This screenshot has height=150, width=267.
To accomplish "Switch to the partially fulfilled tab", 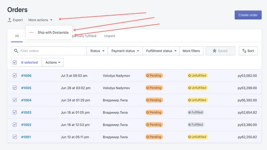I will point(84,36).
